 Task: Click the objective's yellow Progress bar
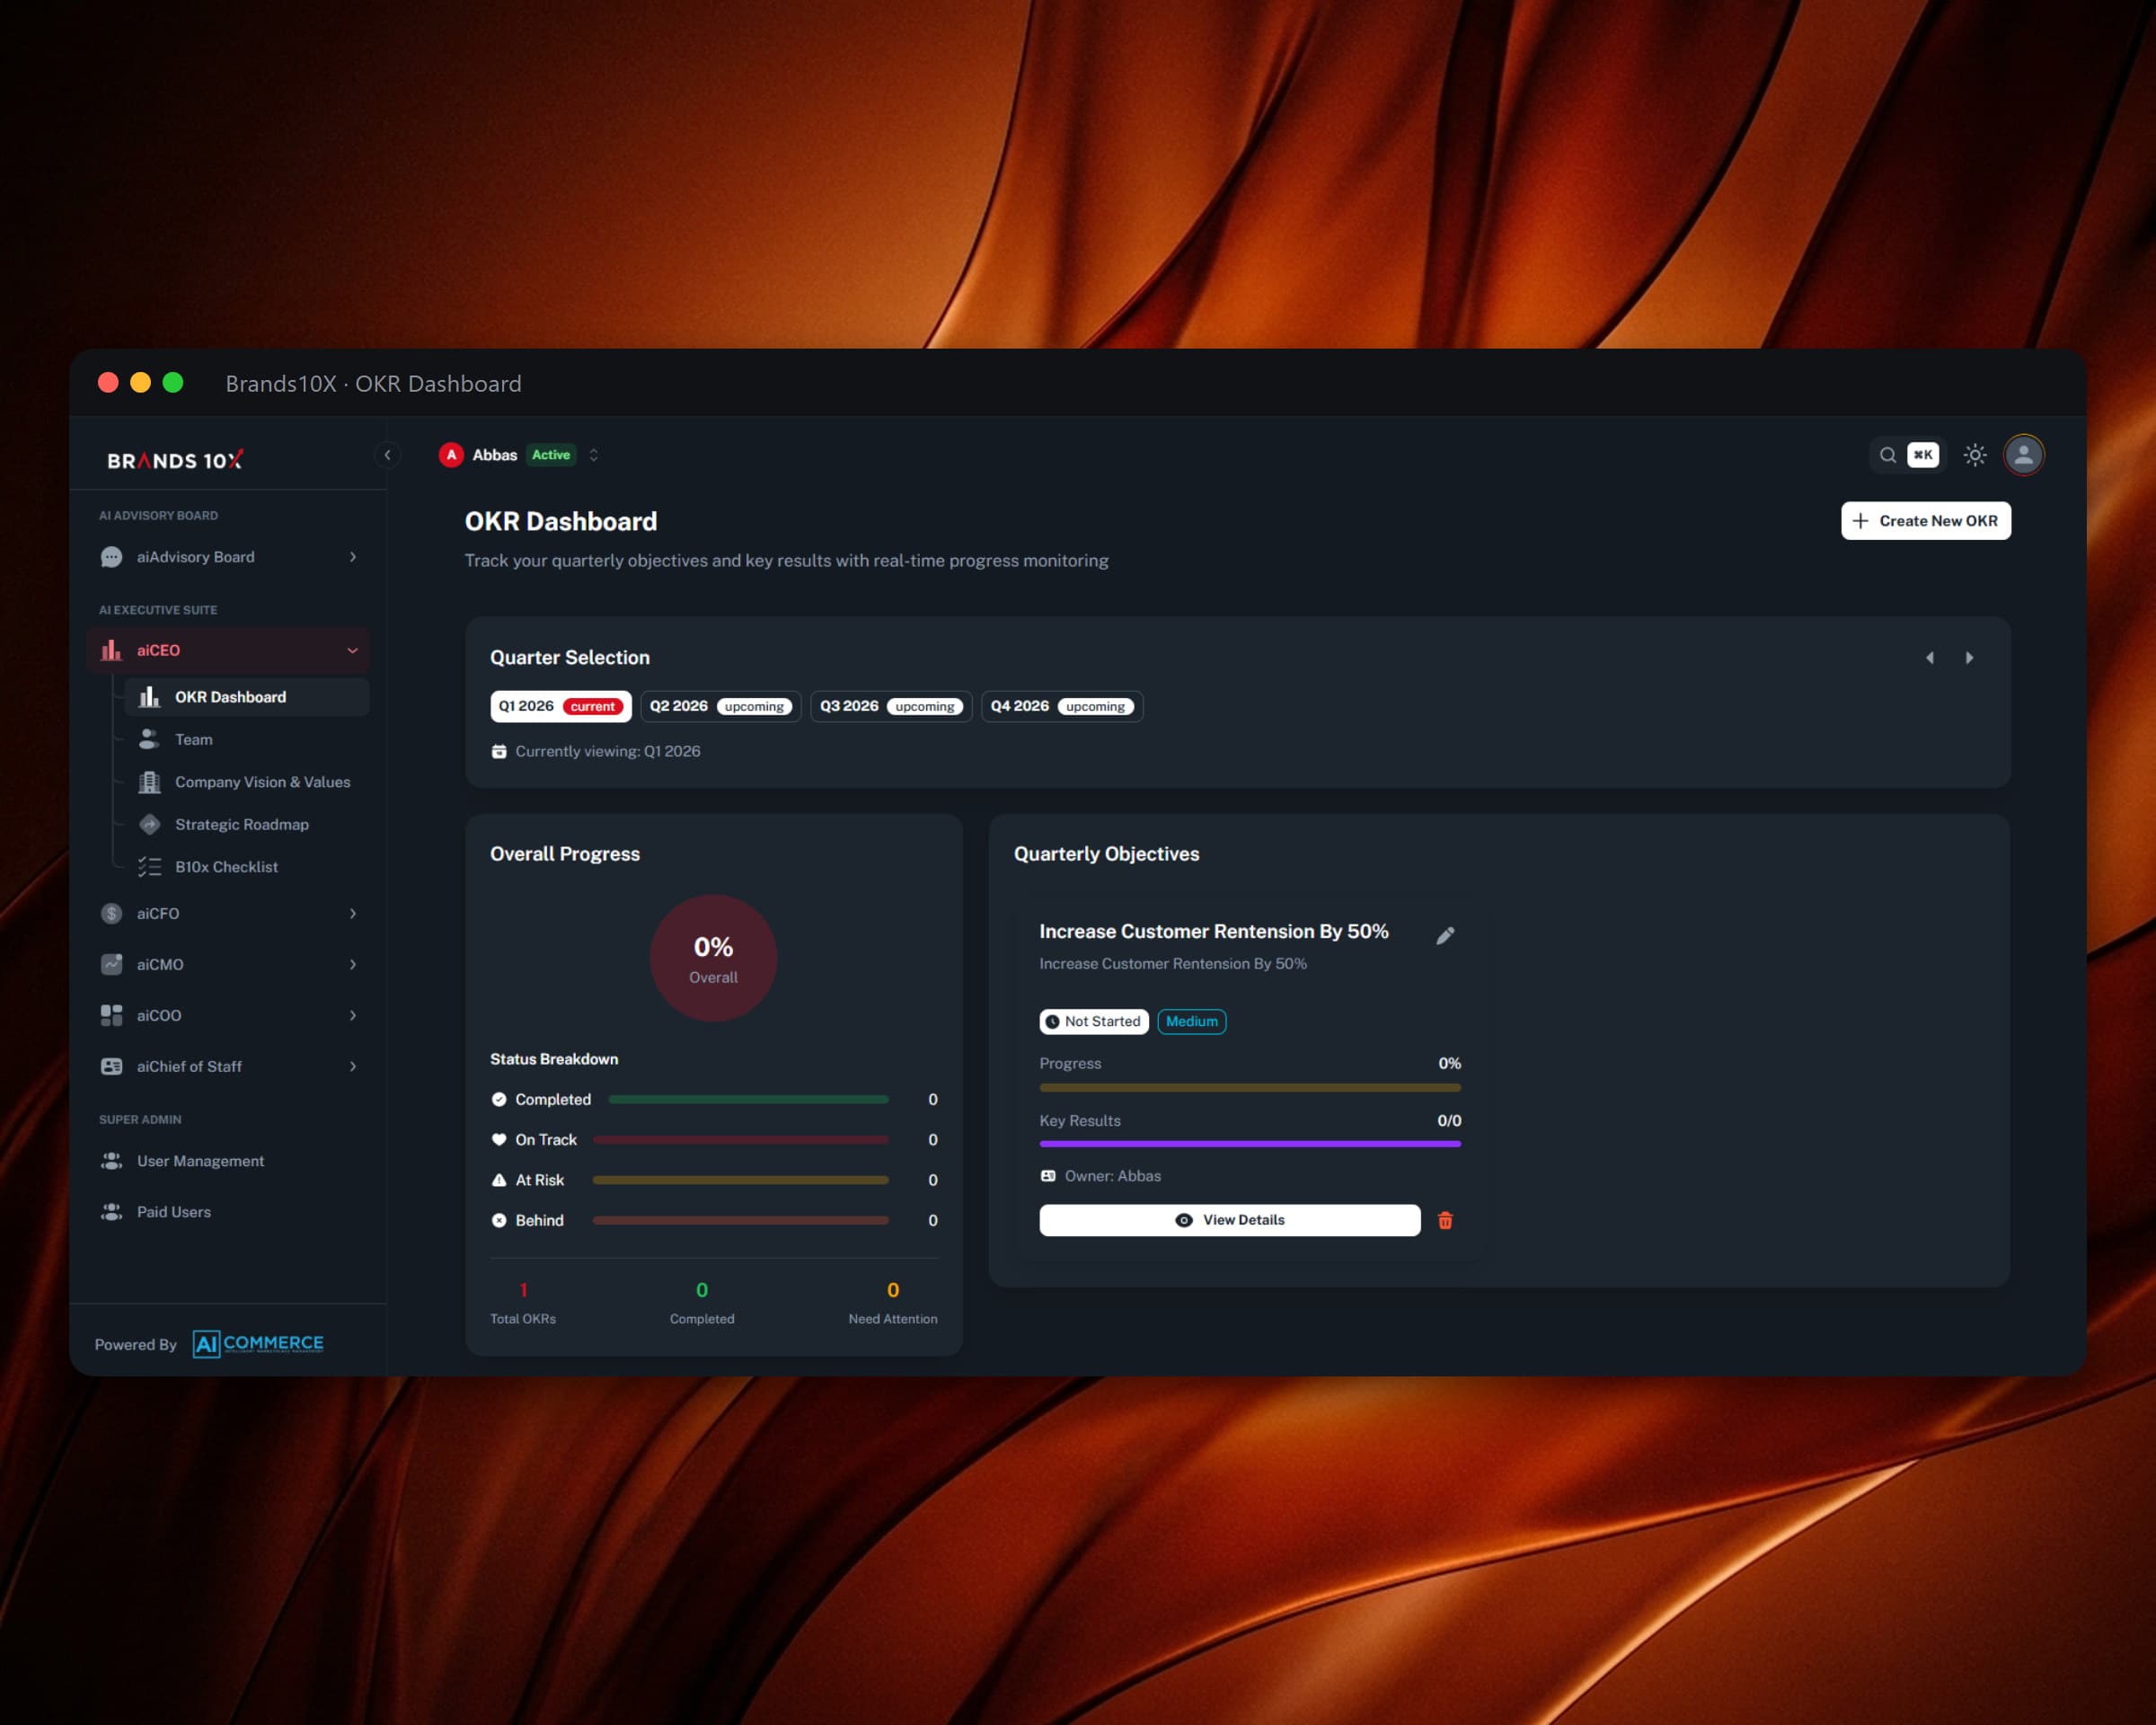pyautogui.click(x=1250, y=1087)
